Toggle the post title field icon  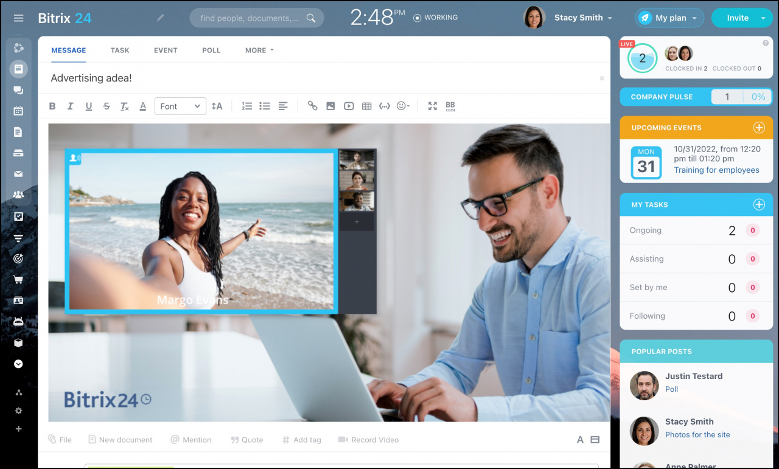pos(595,440)
